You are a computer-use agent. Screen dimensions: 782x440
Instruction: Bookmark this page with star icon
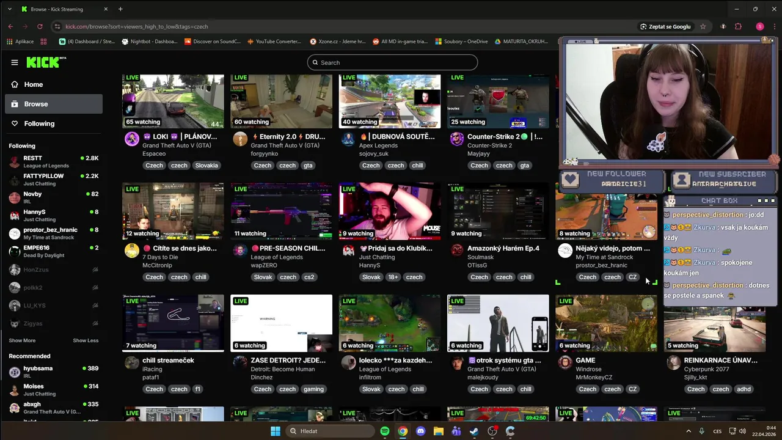coord(703,26)
